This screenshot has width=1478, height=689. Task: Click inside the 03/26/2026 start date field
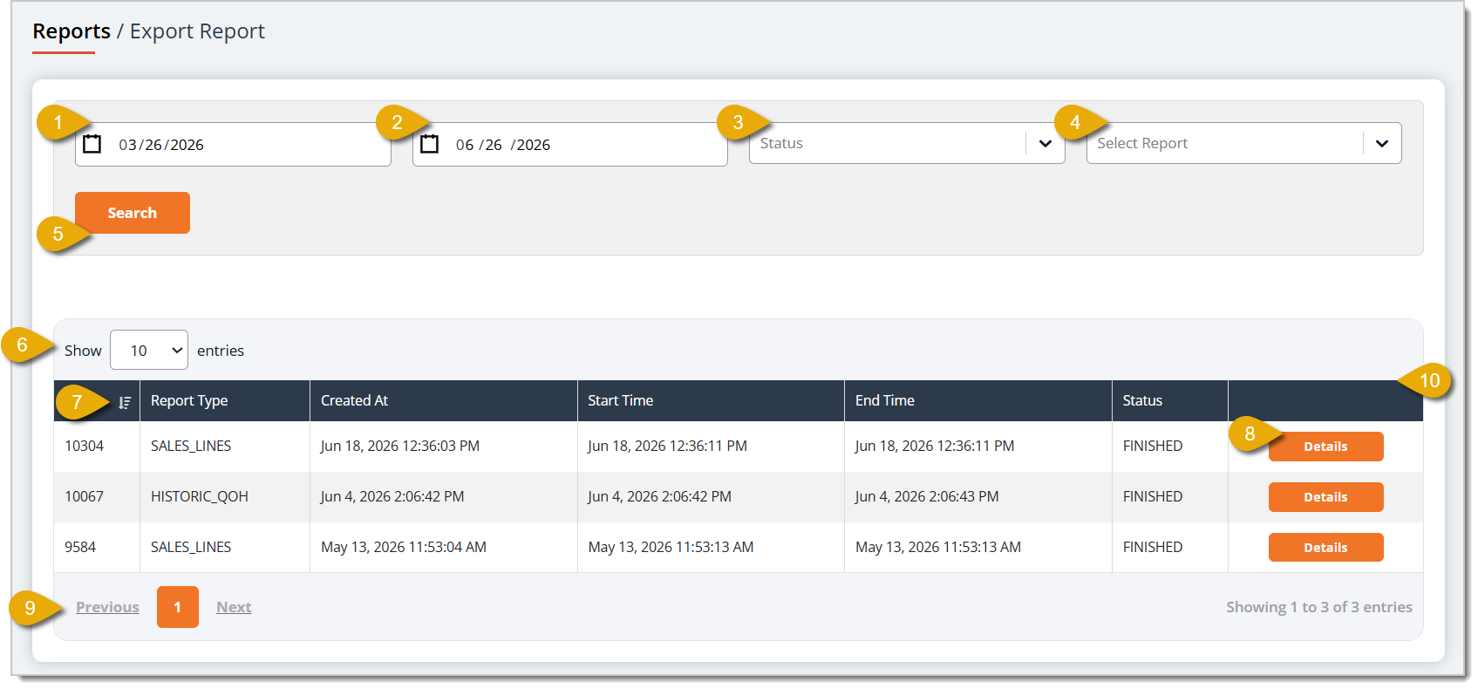pyautogui.click(x=233, y=144)
